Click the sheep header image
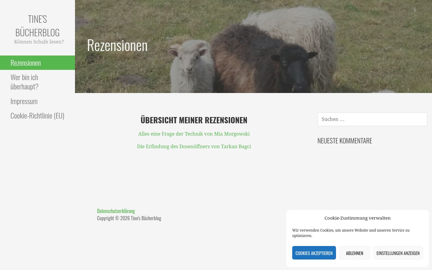 click(x=253, y=46)
